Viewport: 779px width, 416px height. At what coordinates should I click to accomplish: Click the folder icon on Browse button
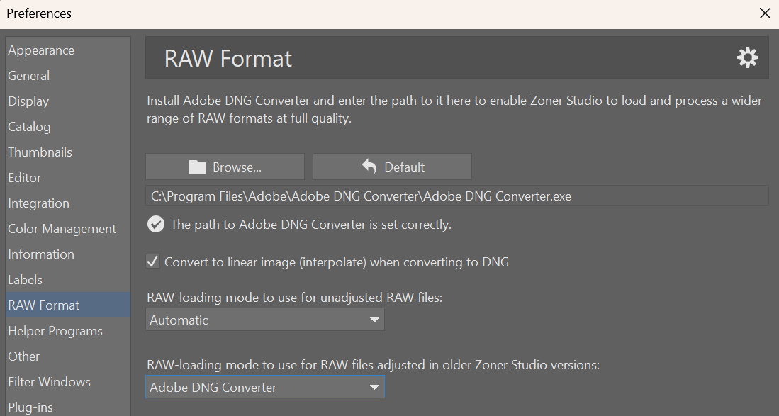coord(197,167)
